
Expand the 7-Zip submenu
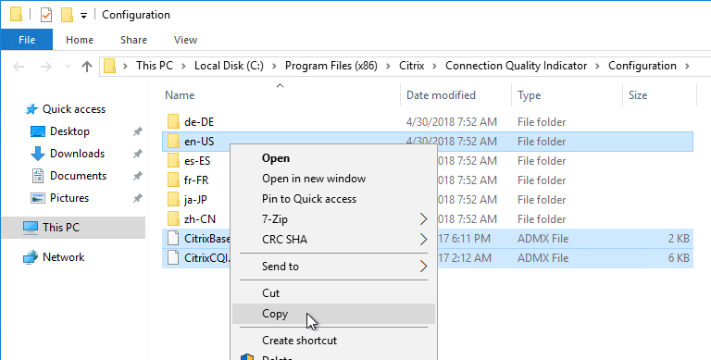[333, 219]
